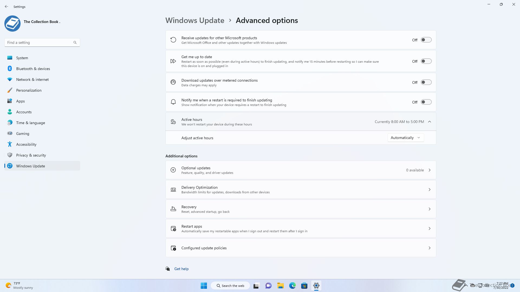
Task: Enable Receive updates for other Microsoft products
Action: pyautogui.click(x=426, y=40)
